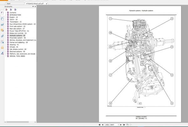This screenshot has width=188, height=127.
Task: Open the Layers panel icon
Action: (x=2, y=24)
